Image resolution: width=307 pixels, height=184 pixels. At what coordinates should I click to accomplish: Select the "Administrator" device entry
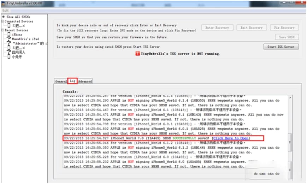point(30,43)
